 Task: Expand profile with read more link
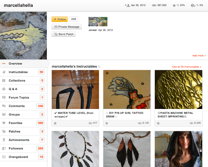point(199,56)
